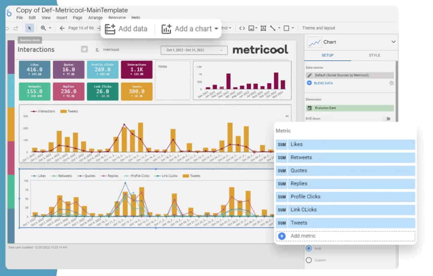
Task: Select the SUM Retweets metric entry
Action: pyautogui.click(x=345, y=157)
